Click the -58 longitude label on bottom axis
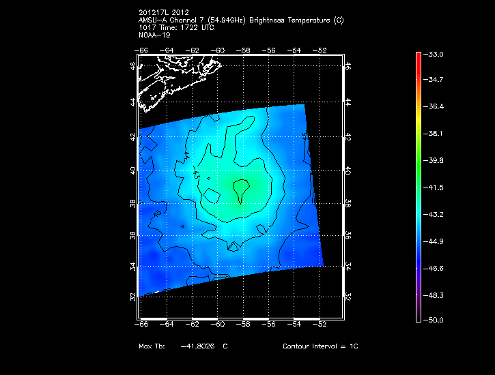The image size is (495, 375). (243, 325)
